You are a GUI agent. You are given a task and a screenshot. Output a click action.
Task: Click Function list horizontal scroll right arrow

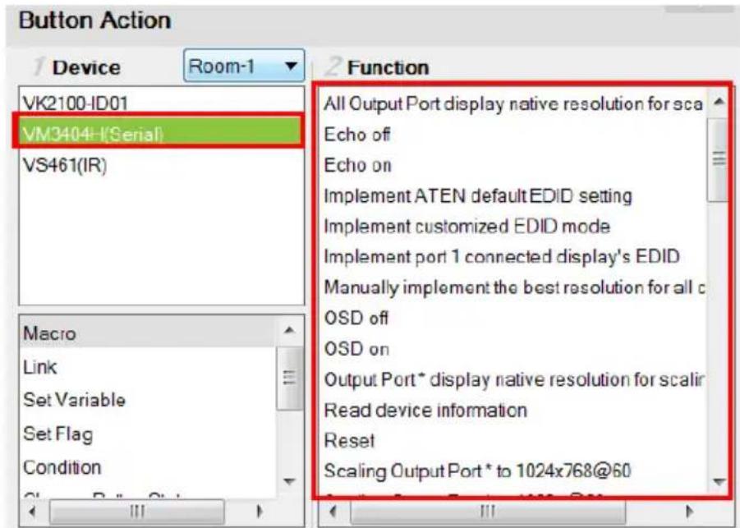click(x=690, y=511)
